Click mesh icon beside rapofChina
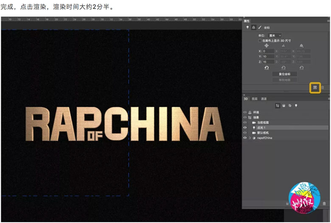This screenshot has height=223, width=331. click(x=254, y=138)
